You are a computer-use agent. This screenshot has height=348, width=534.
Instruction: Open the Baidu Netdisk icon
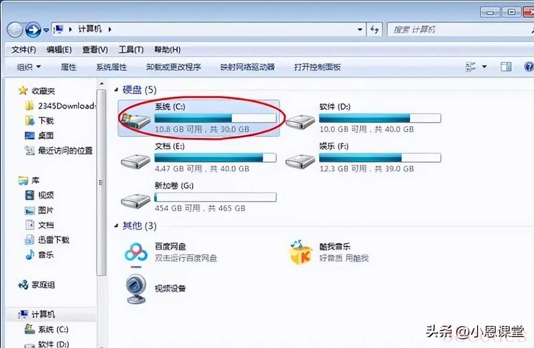click(x=136, y=253)
